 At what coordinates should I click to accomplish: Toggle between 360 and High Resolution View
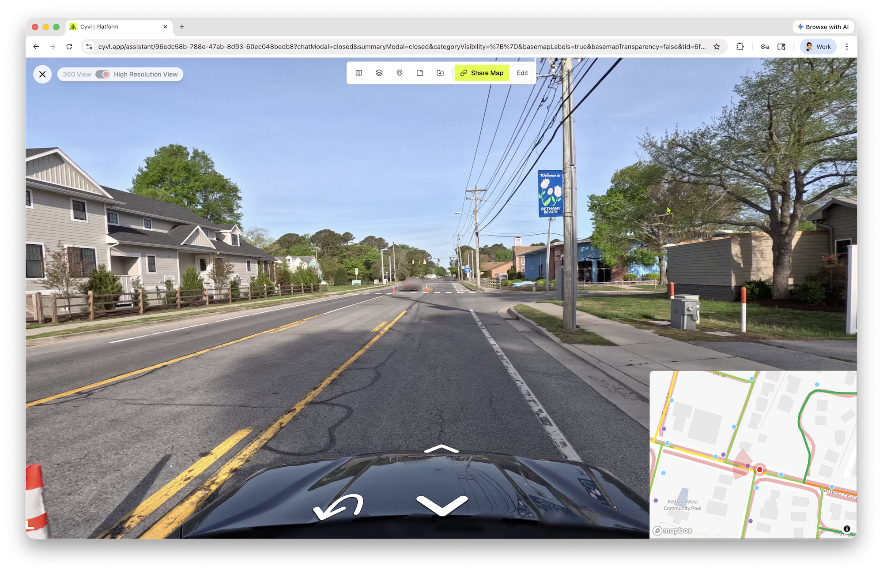(x=103, y=75)
